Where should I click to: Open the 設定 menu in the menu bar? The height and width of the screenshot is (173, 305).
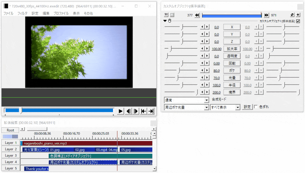(35, 13)
